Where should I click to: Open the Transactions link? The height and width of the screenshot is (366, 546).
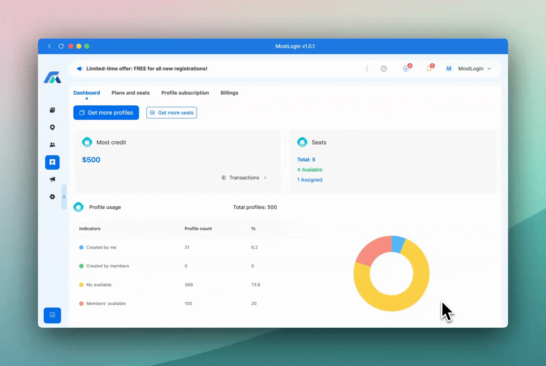(x=244, y=178)
